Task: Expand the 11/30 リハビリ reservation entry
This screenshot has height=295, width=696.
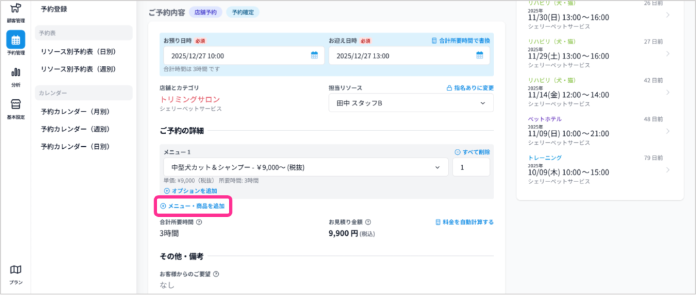Action: (667, 15)
